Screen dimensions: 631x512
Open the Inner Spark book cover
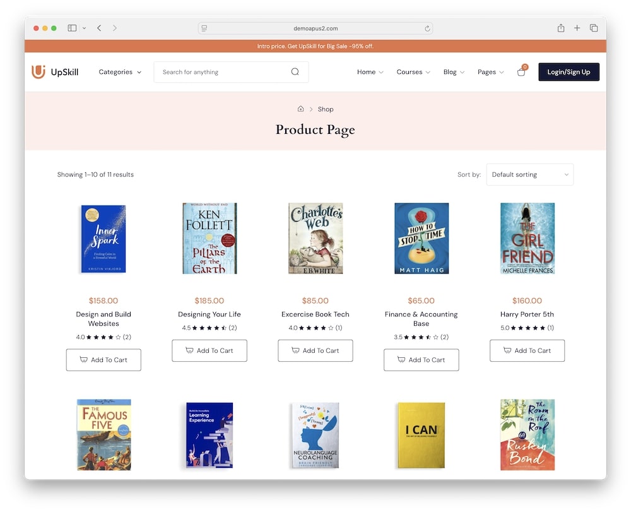103,239
